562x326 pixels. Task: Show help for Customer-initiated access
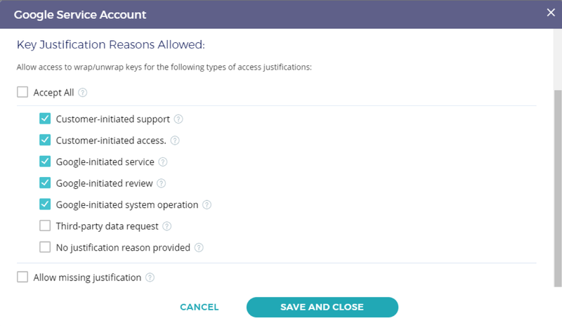pos(175,141)
